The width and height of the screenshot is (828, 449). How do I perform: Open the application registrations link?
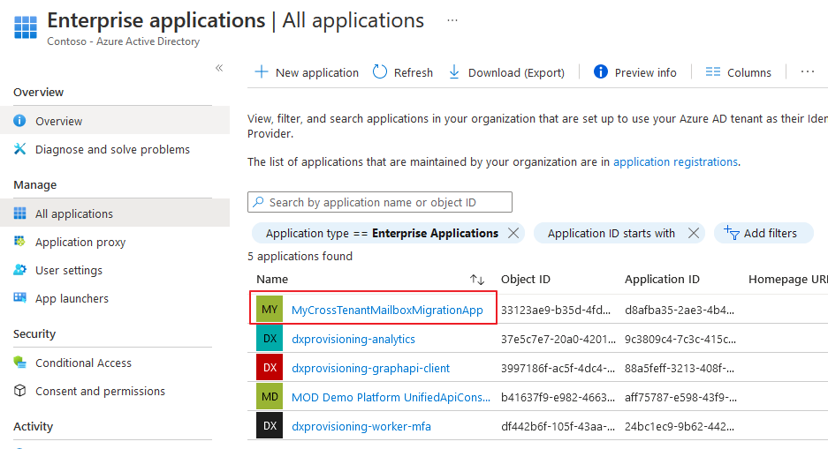click(x=675, y=161)
